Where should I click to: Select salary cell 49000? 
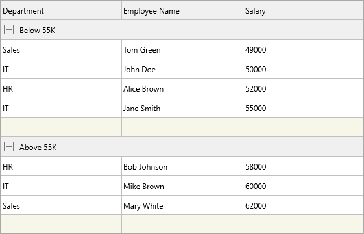pyautogui.click(x=303, y=49)
